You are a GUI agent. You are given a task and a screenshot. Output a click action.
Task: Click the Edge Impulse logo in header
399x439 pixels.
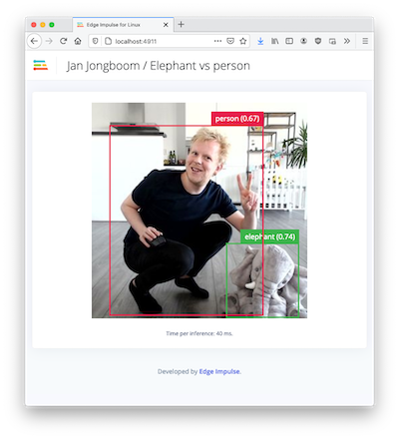click(x=41, y=65)
